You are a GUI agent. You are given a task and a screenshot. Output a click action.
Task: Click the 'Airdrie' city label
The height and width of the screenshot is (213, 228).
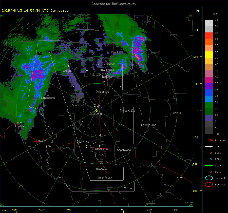100,135
